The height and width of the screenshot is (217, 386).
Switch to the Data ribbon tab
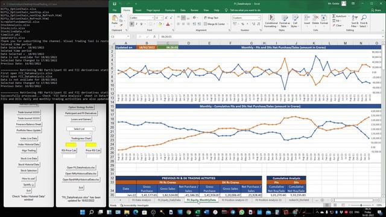coord(183,10)
